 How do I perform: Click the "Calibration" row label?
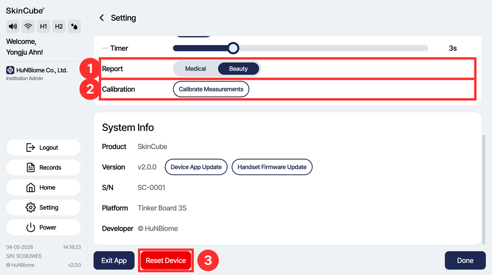point(118,89)
